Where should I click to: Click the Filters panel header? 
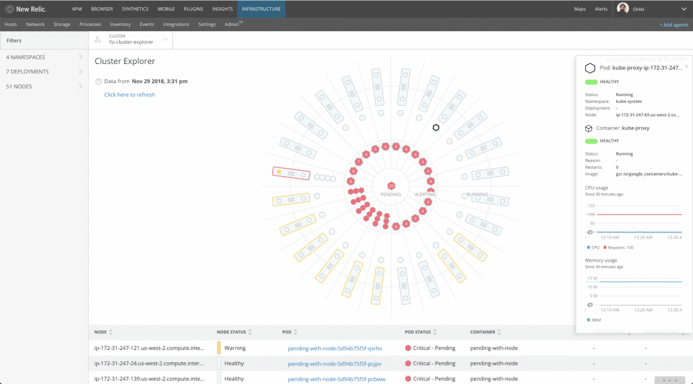44,41
